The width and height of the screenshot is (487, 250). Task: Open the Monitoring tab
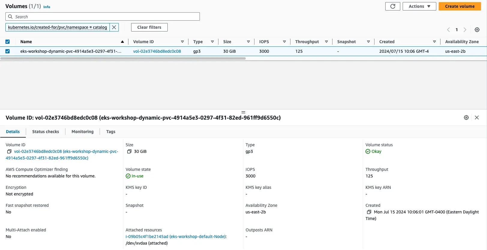pos(83,132)
